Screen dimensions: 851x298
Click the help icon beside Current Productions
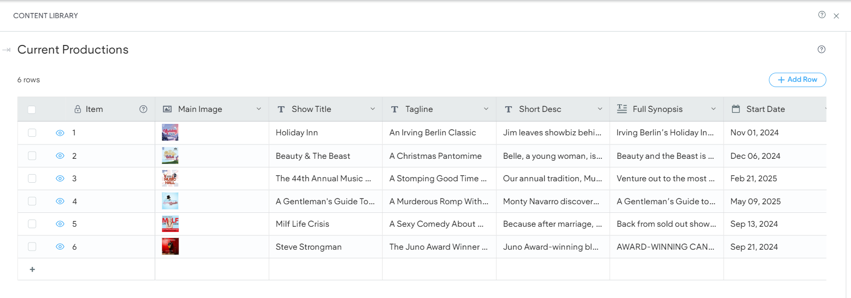pyautogui.click(x=821, y=49)
